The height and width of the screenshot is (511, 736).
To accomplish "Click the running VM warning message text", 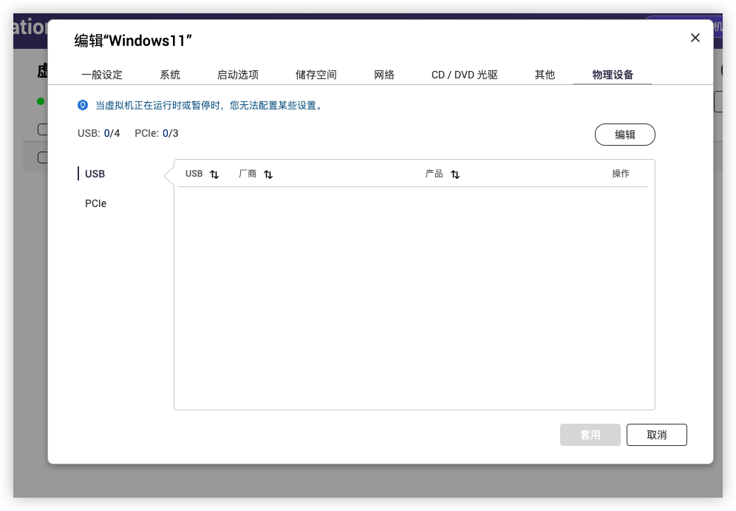I will pyautogui.click(x=209, y=106).
